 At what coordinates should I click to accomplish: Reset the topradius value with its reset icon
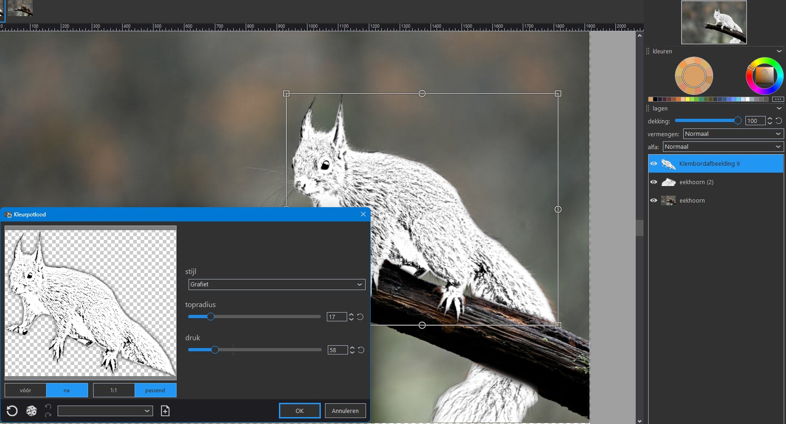tap(360, 317)
